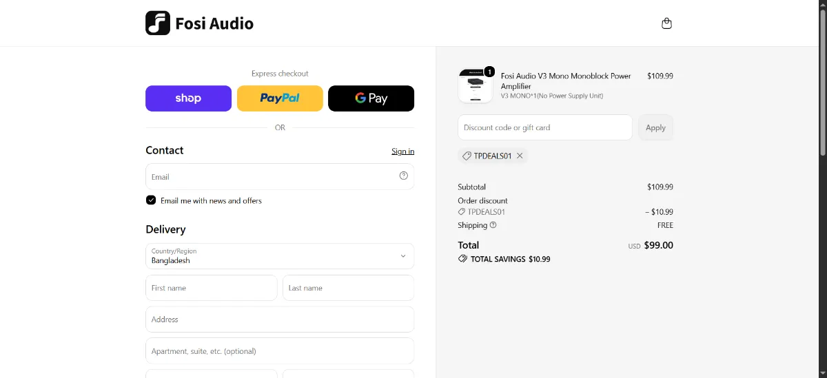Uncheck Email me with news and offers
Image resolution: width=827 pixels, height=378 pixels.
151,200
